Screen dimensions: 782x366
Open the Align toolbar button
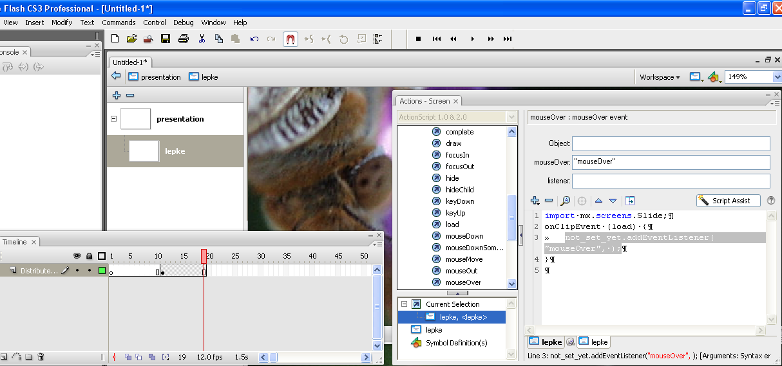377,39
